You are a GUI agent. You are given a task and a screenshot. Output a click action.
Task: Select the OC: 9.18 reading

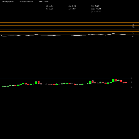[x=95, y=6]
